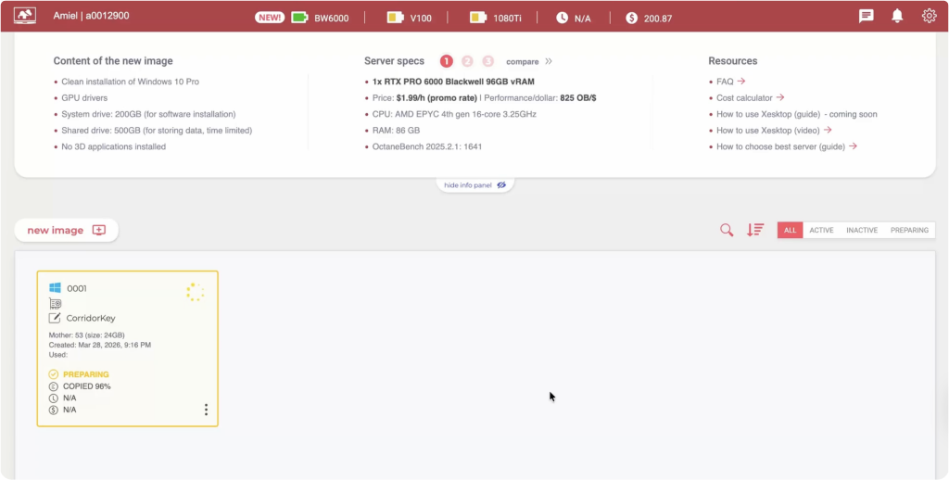Click the GPU card icon on image 0001
This screenshot has width=949, height=480.
[55, 303]
